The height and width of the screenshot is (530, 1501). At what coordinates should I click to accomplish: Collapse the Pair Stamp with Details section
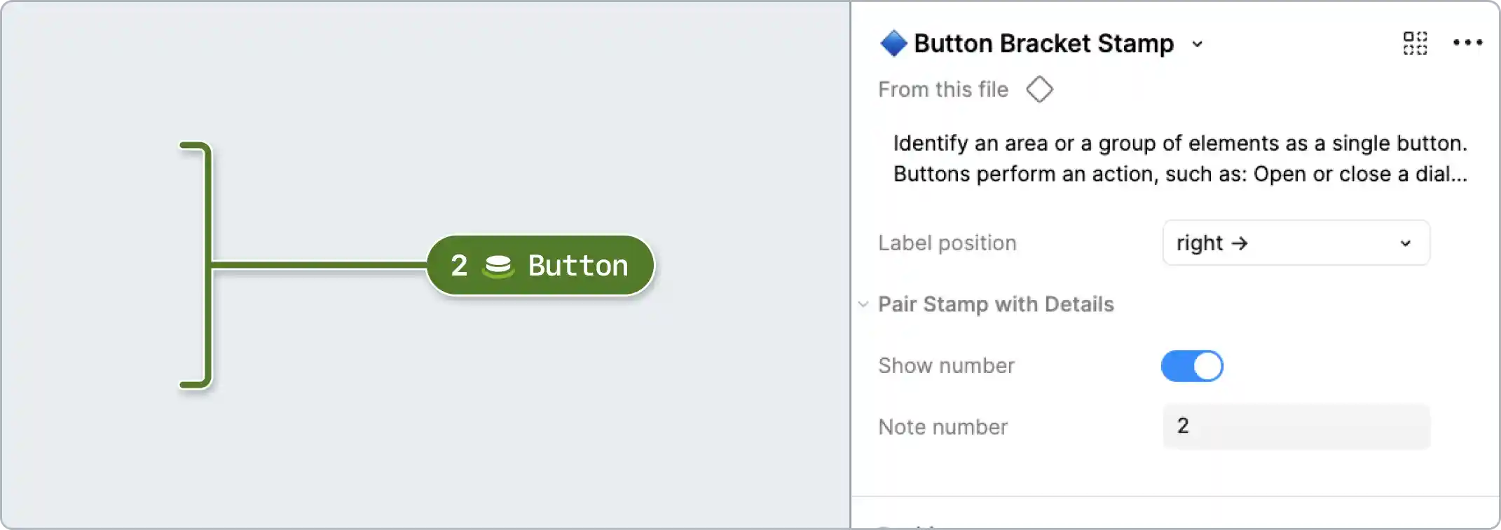(863, 304)
